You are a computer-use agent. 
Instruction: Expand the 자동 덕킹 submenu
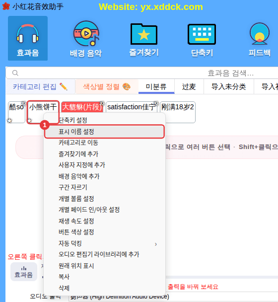(104, 243)
